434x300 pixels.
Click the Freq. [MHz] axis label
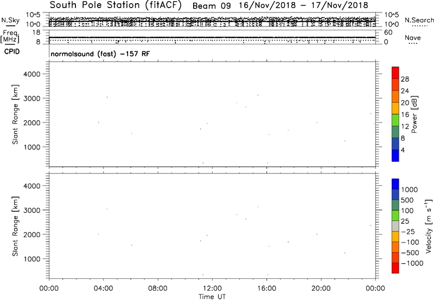pos(10,36)
